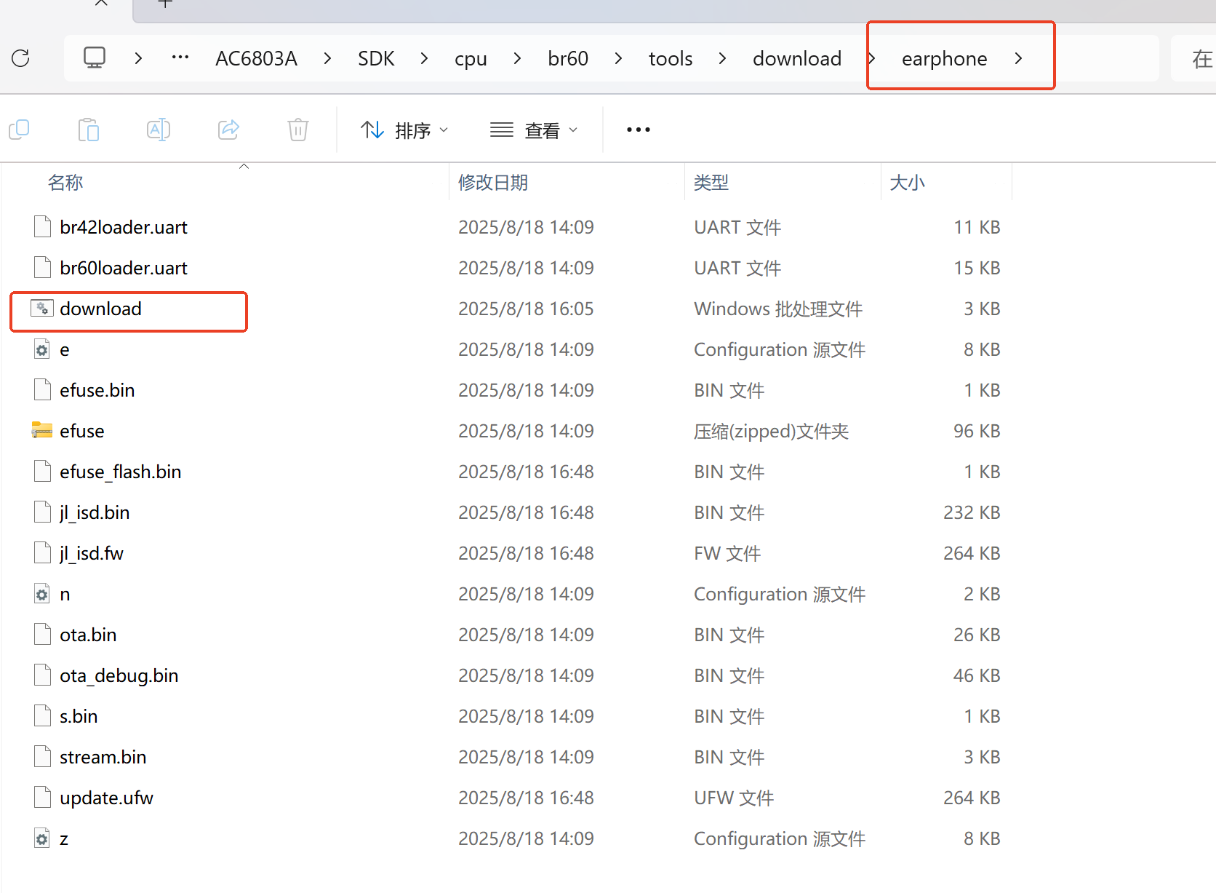Click the Delete trash icon in toolbar
This screenshot has width=1216, height=893.
click(x=298, y=130)
